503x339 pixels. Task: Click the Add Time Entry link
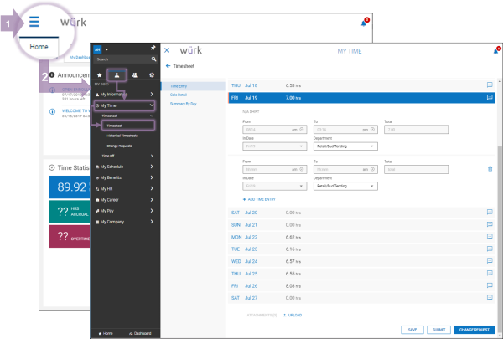[x=259, y=199]
